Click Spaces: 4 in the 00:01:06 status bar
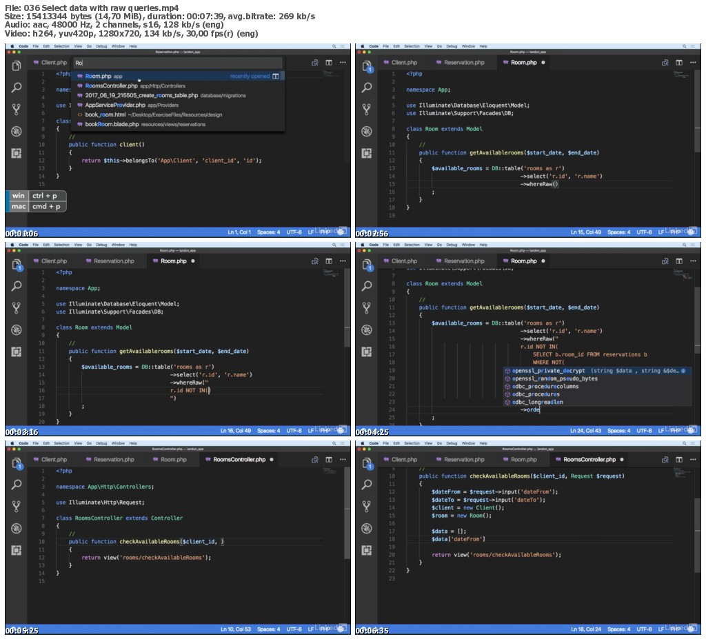706x639 pixels. point(268,232)
